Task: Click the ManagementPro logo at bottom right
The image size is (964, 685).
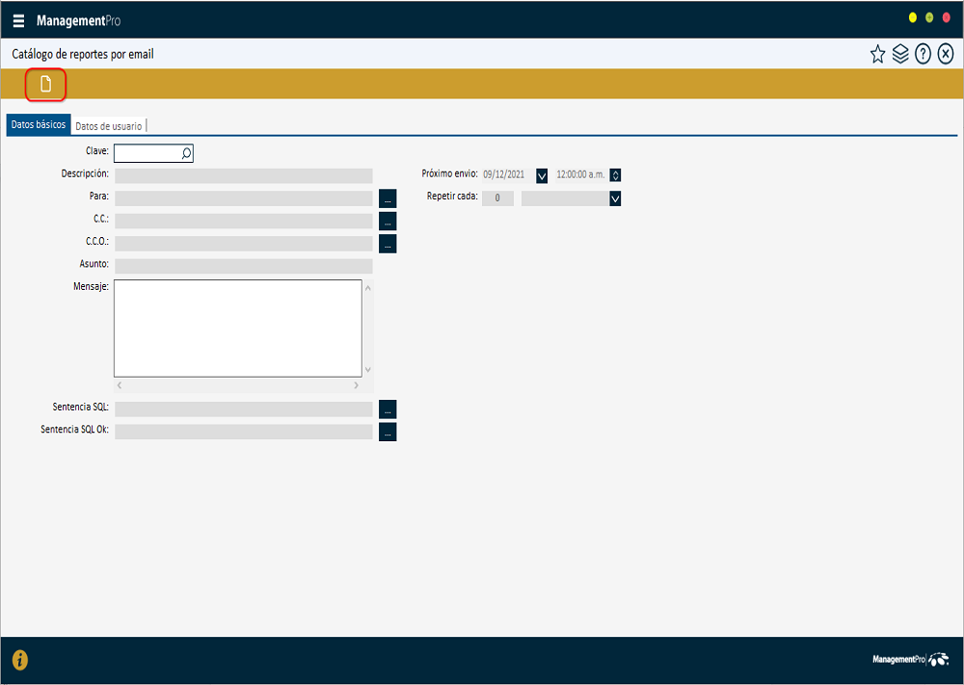Action: coord(910,660)
